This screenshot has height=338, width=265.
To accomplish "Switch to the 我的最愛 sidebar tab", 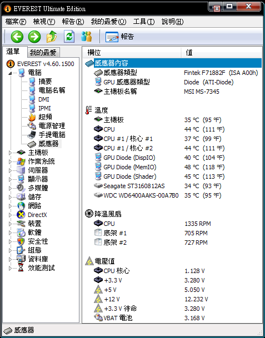I will pyautogui.click(x=43, y=52).
